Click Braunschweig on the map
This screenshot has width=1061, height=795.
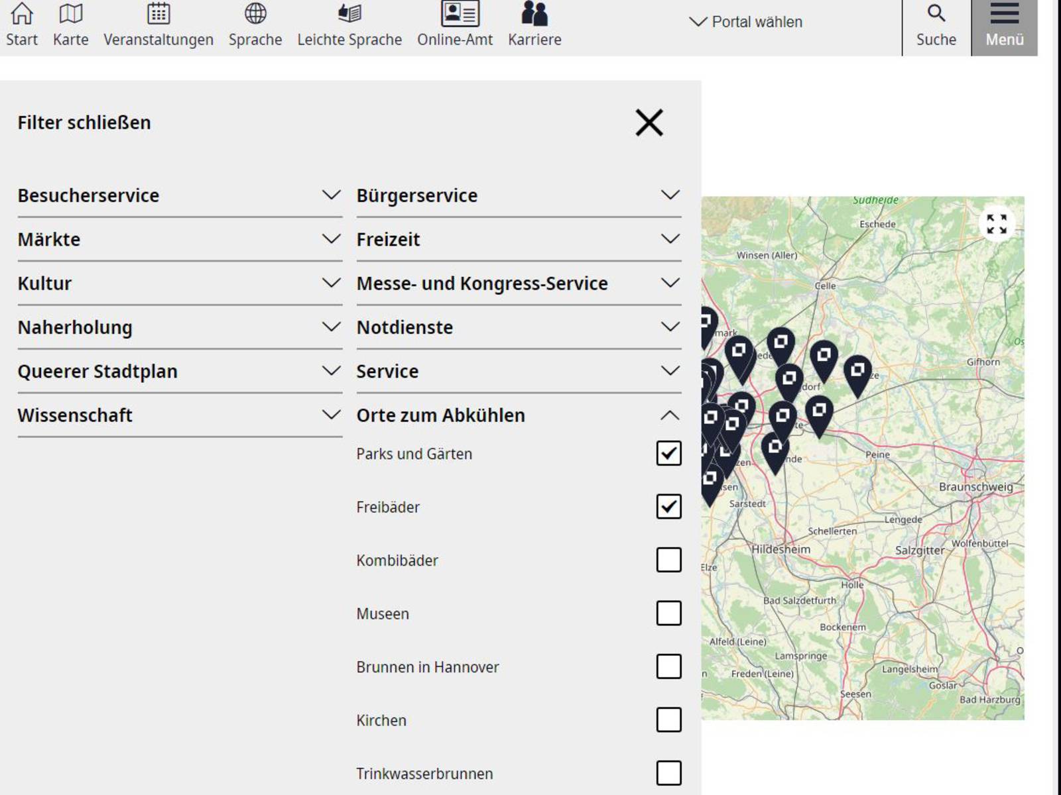[975, 487]
